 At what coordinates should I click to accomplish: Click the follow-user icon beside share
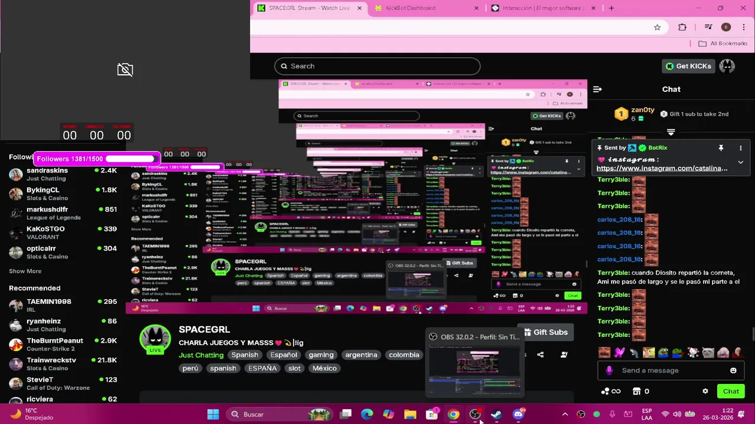(564, 355)
